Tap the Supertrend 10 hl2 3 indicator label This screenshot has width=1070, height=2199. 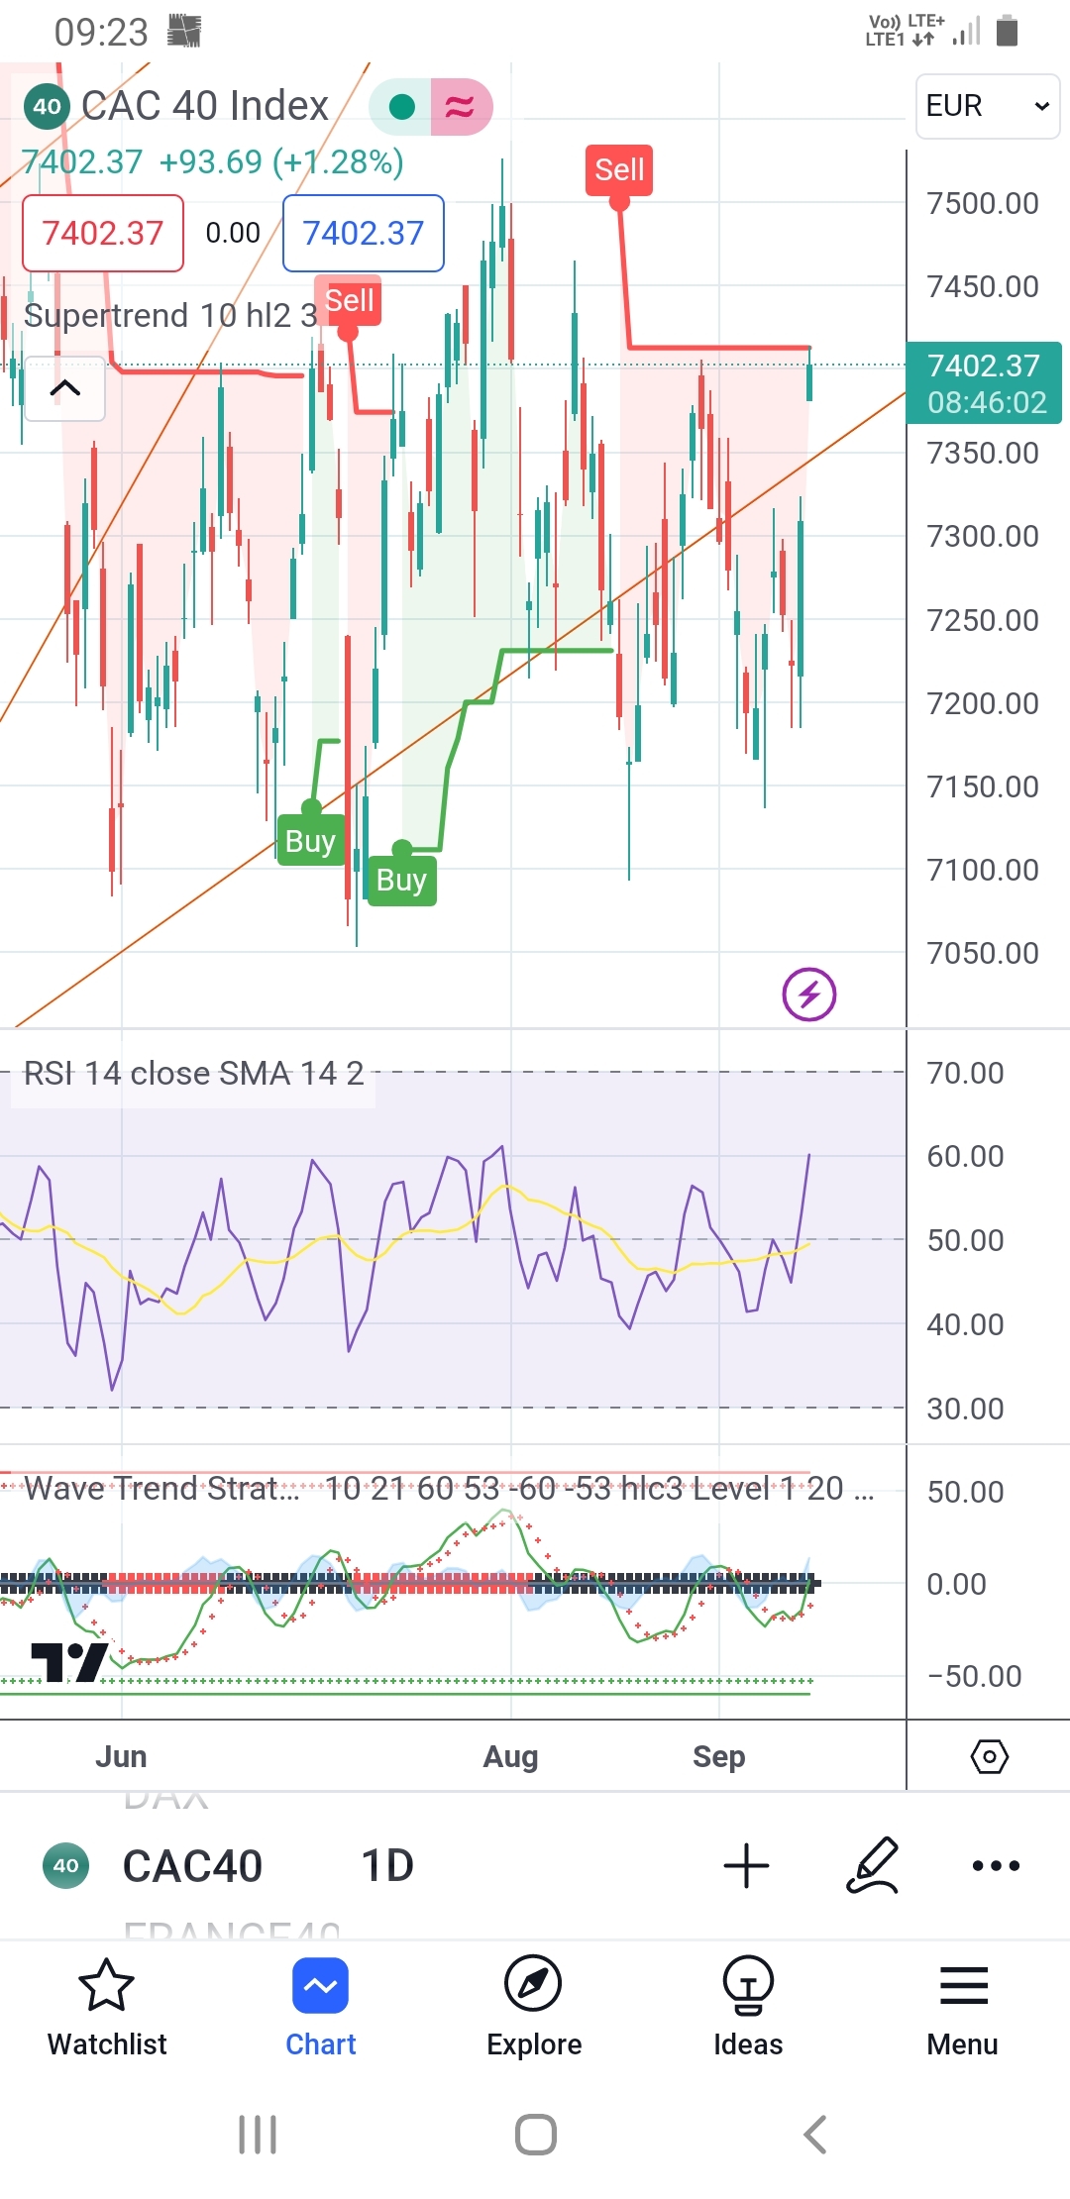(170, 315)
